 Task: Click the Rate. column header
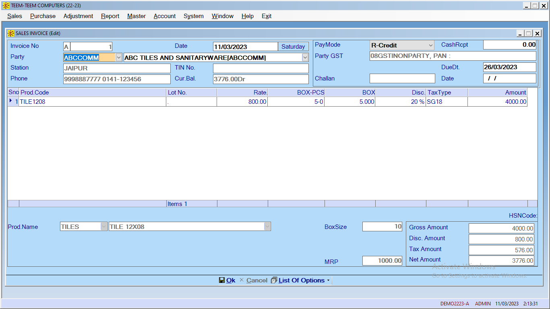point(242,93)
